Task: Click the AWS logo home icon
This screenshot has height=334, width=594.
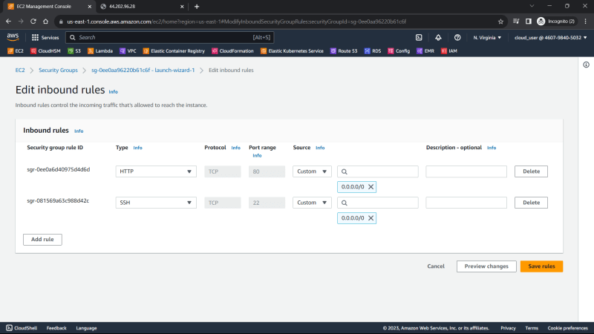Action: click(13, 36)
